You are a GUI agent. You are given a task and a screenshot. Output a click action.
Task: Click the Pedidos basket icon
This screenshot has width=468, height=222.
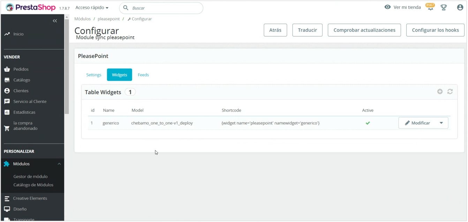[x=7, y=69]
